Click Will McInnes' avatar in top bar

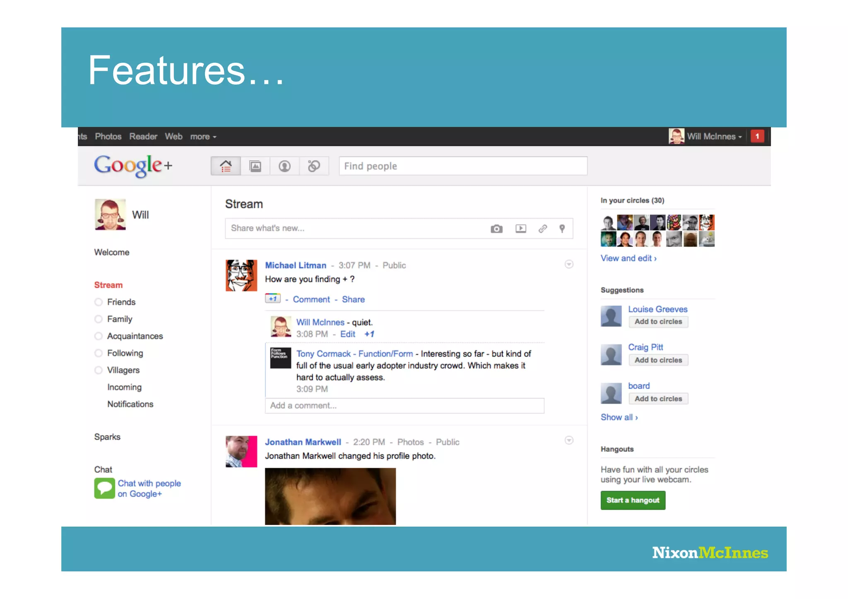(676, 136)
